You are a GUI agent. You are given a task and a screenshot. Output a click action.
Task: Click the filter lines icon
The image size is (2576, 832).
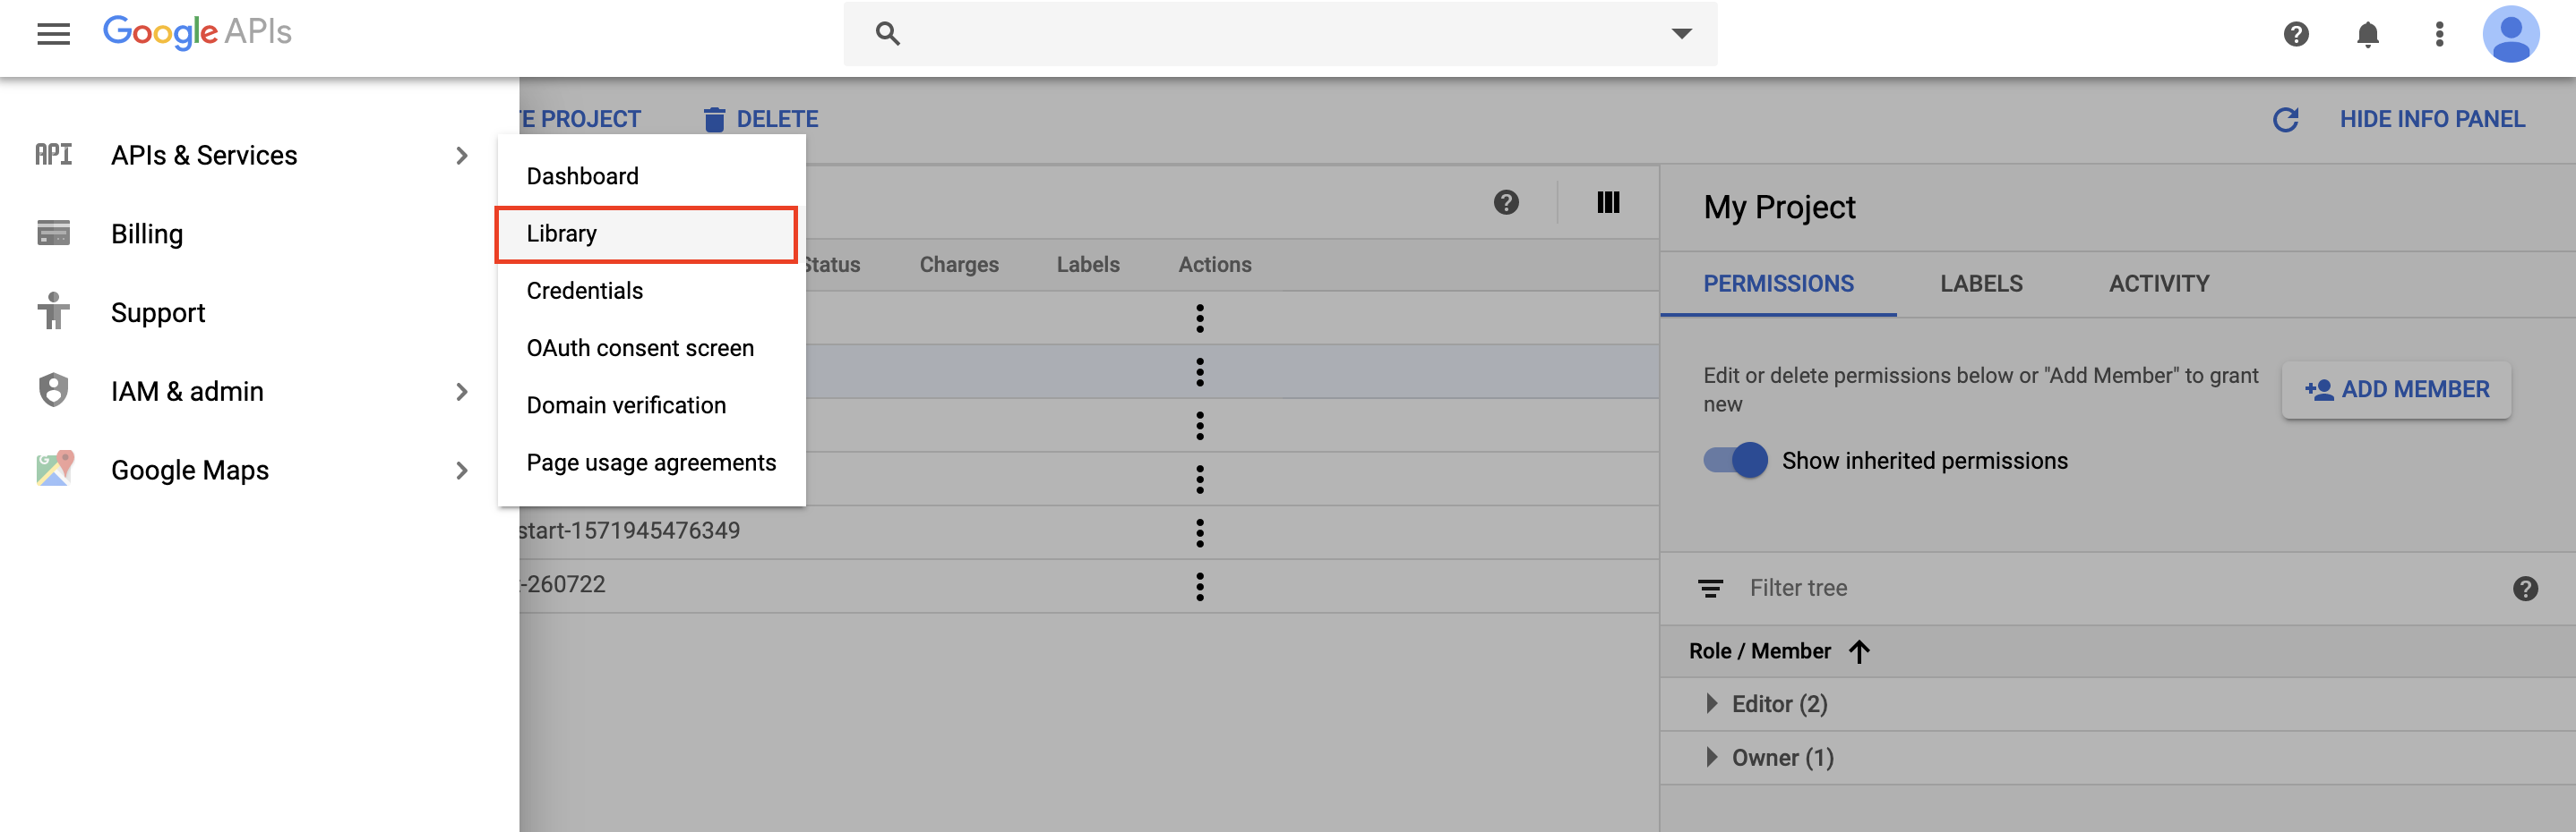(x=1710, y=590)
